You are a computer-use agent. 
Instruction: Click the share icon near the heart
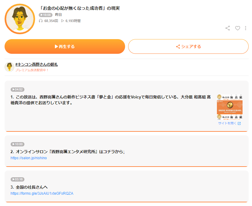tap(228, 28)
